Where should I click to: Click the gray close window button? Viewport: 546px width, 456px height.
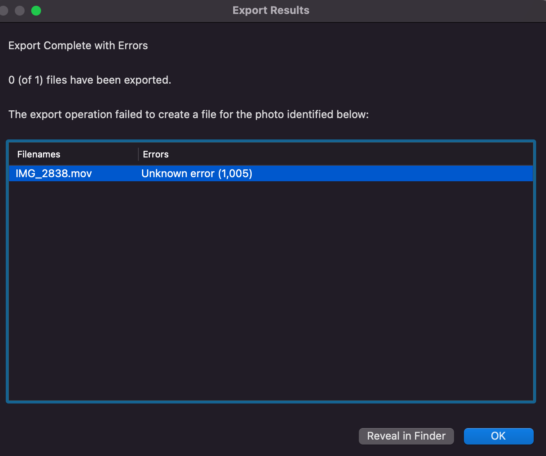(x=4, y=11)
